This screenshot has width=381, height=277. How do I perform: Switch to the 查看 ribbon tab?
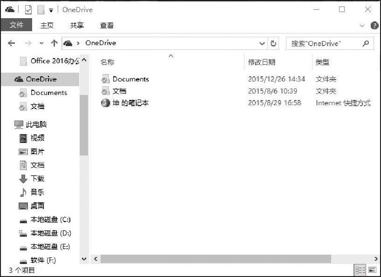107,25
